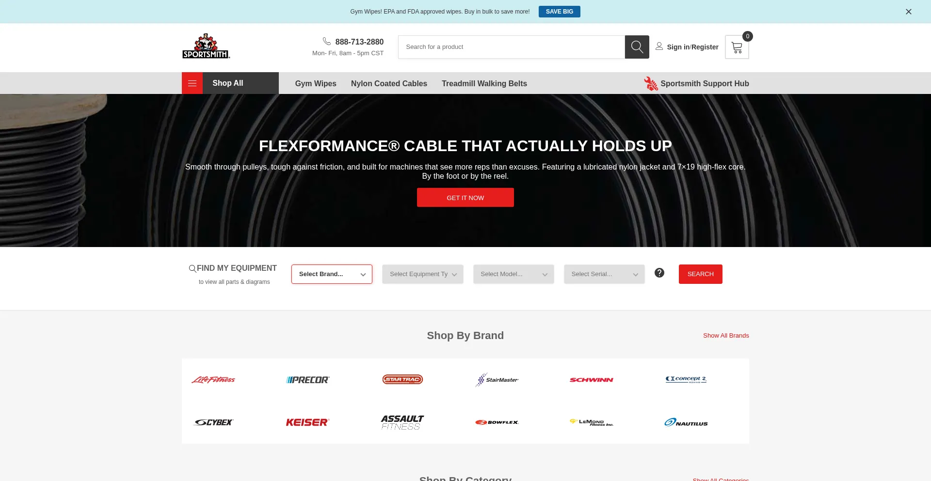Click the question mark help icon
This screenshot has height=481, width=931.
pos(659,273)
